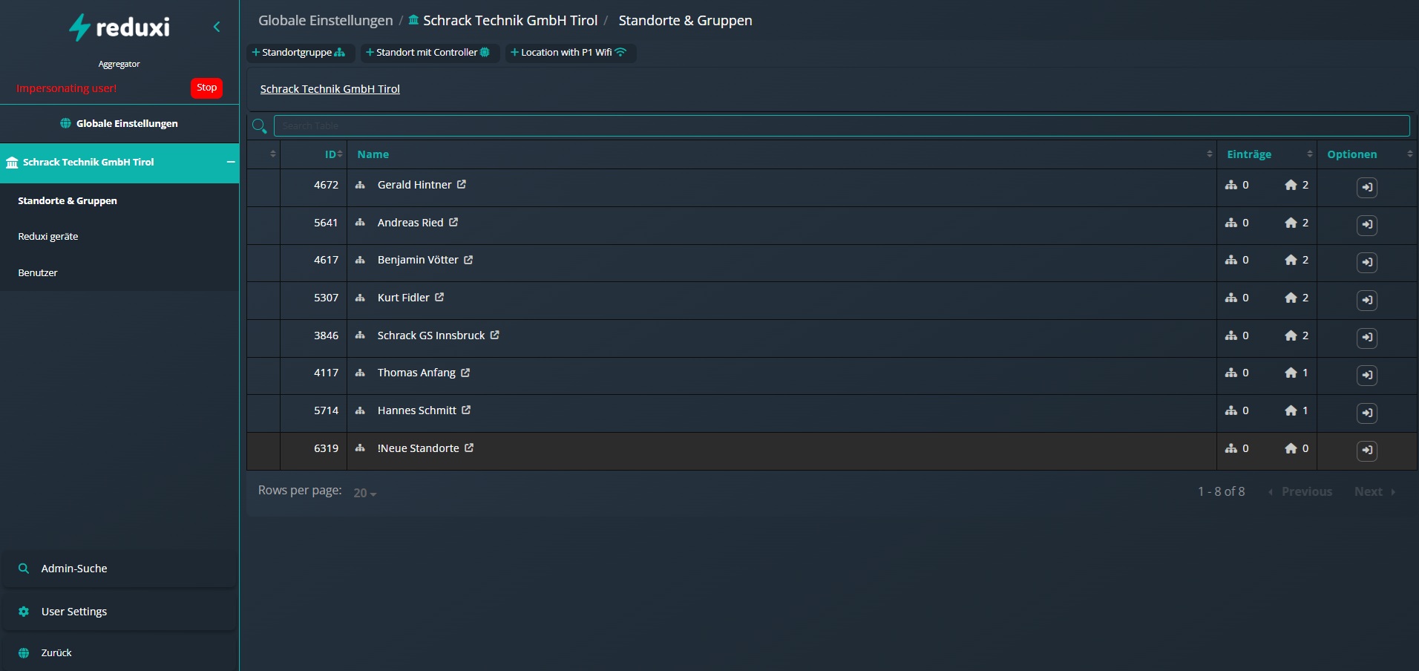Viewport: 1419px width, 671px height.
Task: Select the Benjamin Vötter row name
Action: coord(418,260)
